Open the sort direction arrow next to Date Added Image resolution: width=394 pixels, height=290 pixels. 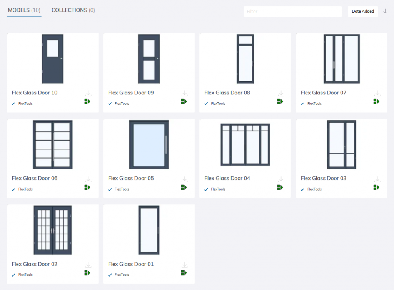(385, 11)
